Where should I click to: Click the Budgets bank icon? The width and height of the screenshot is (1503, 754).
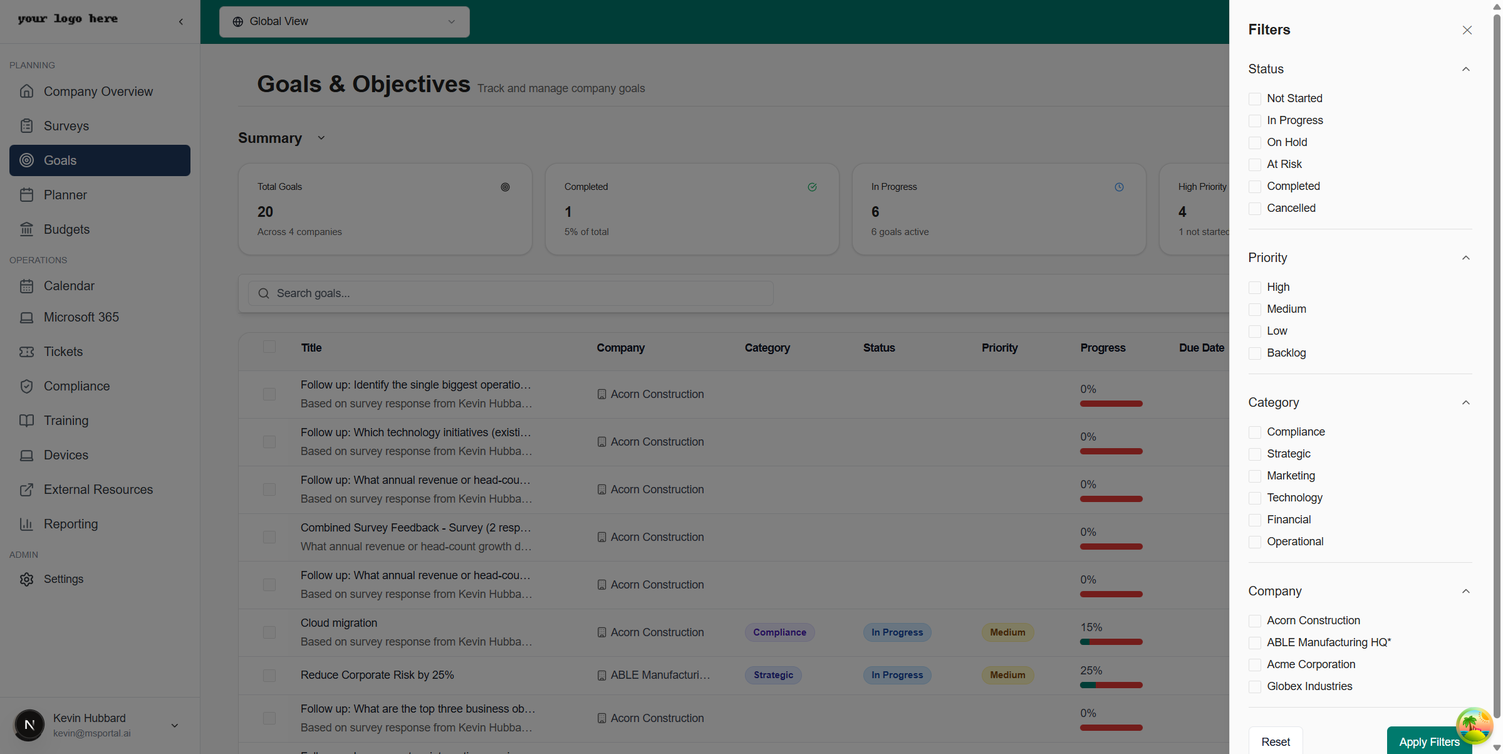coord(26,229)
